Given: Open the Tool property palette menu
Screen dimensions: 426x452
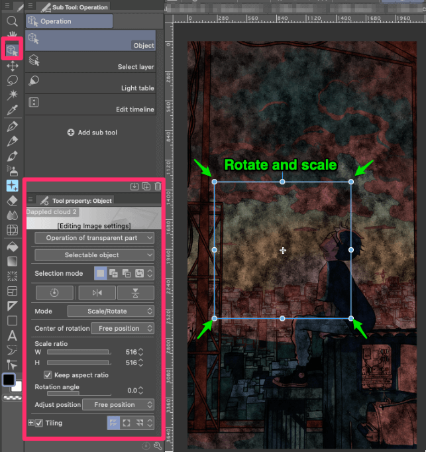Looking at the screenshot, I should pos(30,199).
